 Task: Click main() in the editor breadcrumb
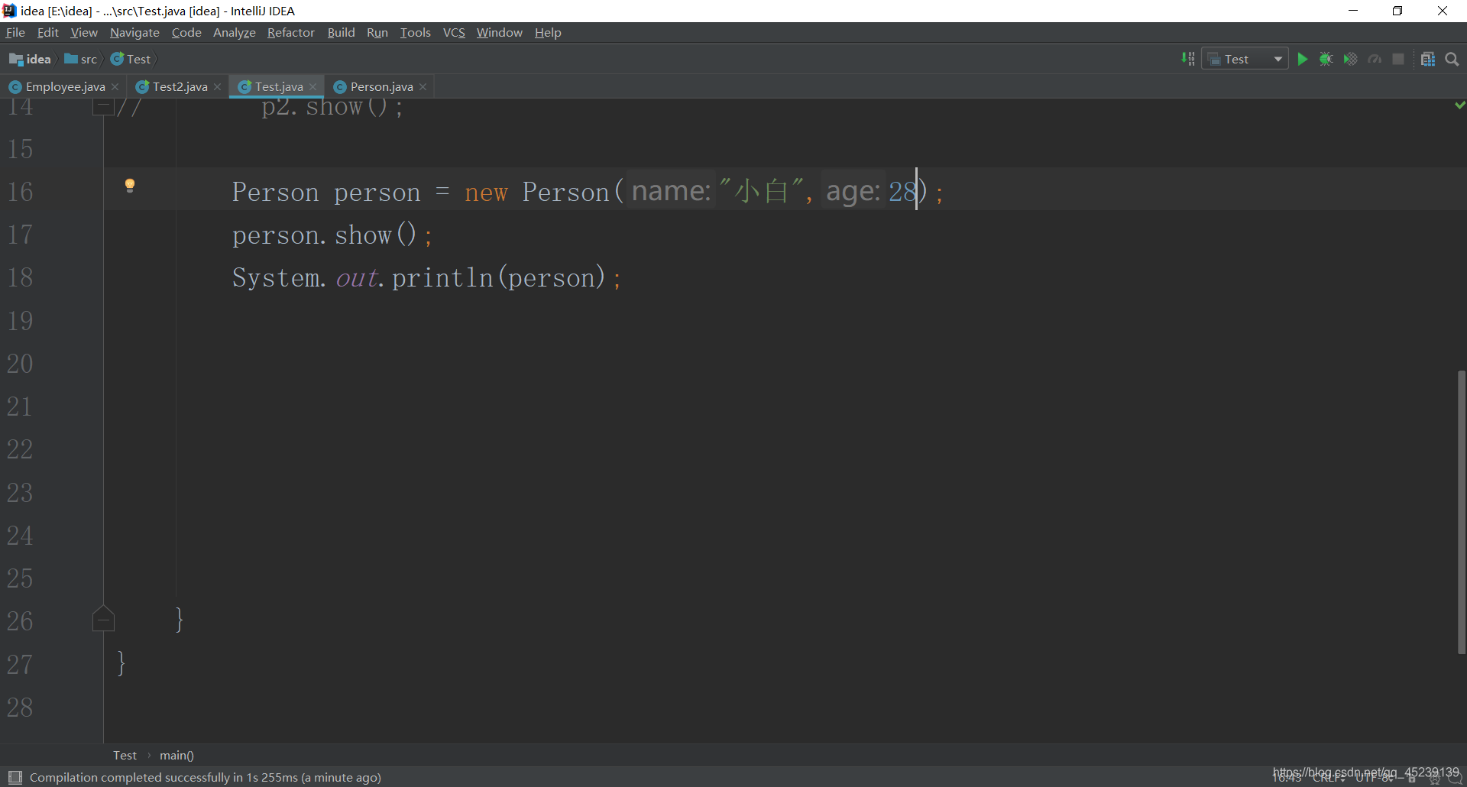coord(176,755)
